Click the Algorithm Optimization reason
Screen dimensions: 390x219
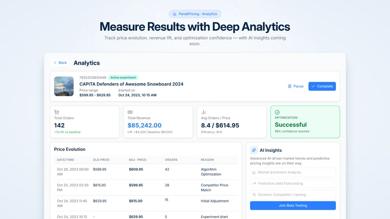click(x=211, y=172)
